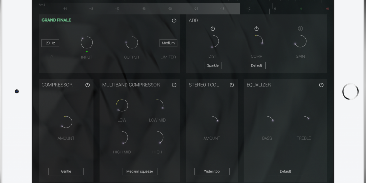366x183 pixels.
Task: Click the green input signal indicator dot
Action: pos(87,52)
